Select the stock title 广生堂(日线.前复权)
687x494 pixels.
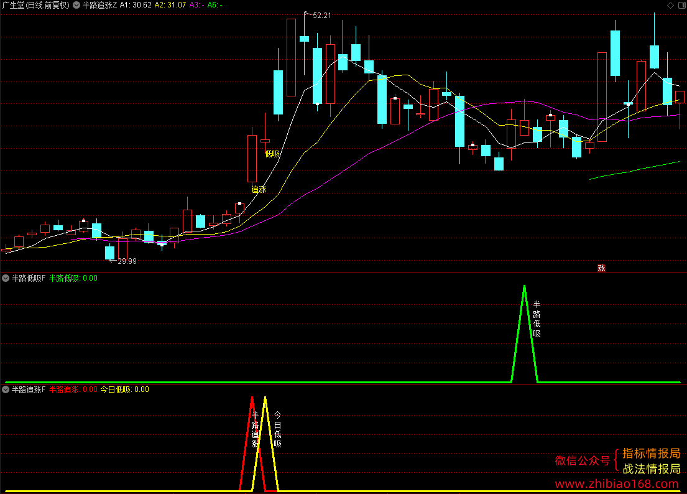pos(36,5)
